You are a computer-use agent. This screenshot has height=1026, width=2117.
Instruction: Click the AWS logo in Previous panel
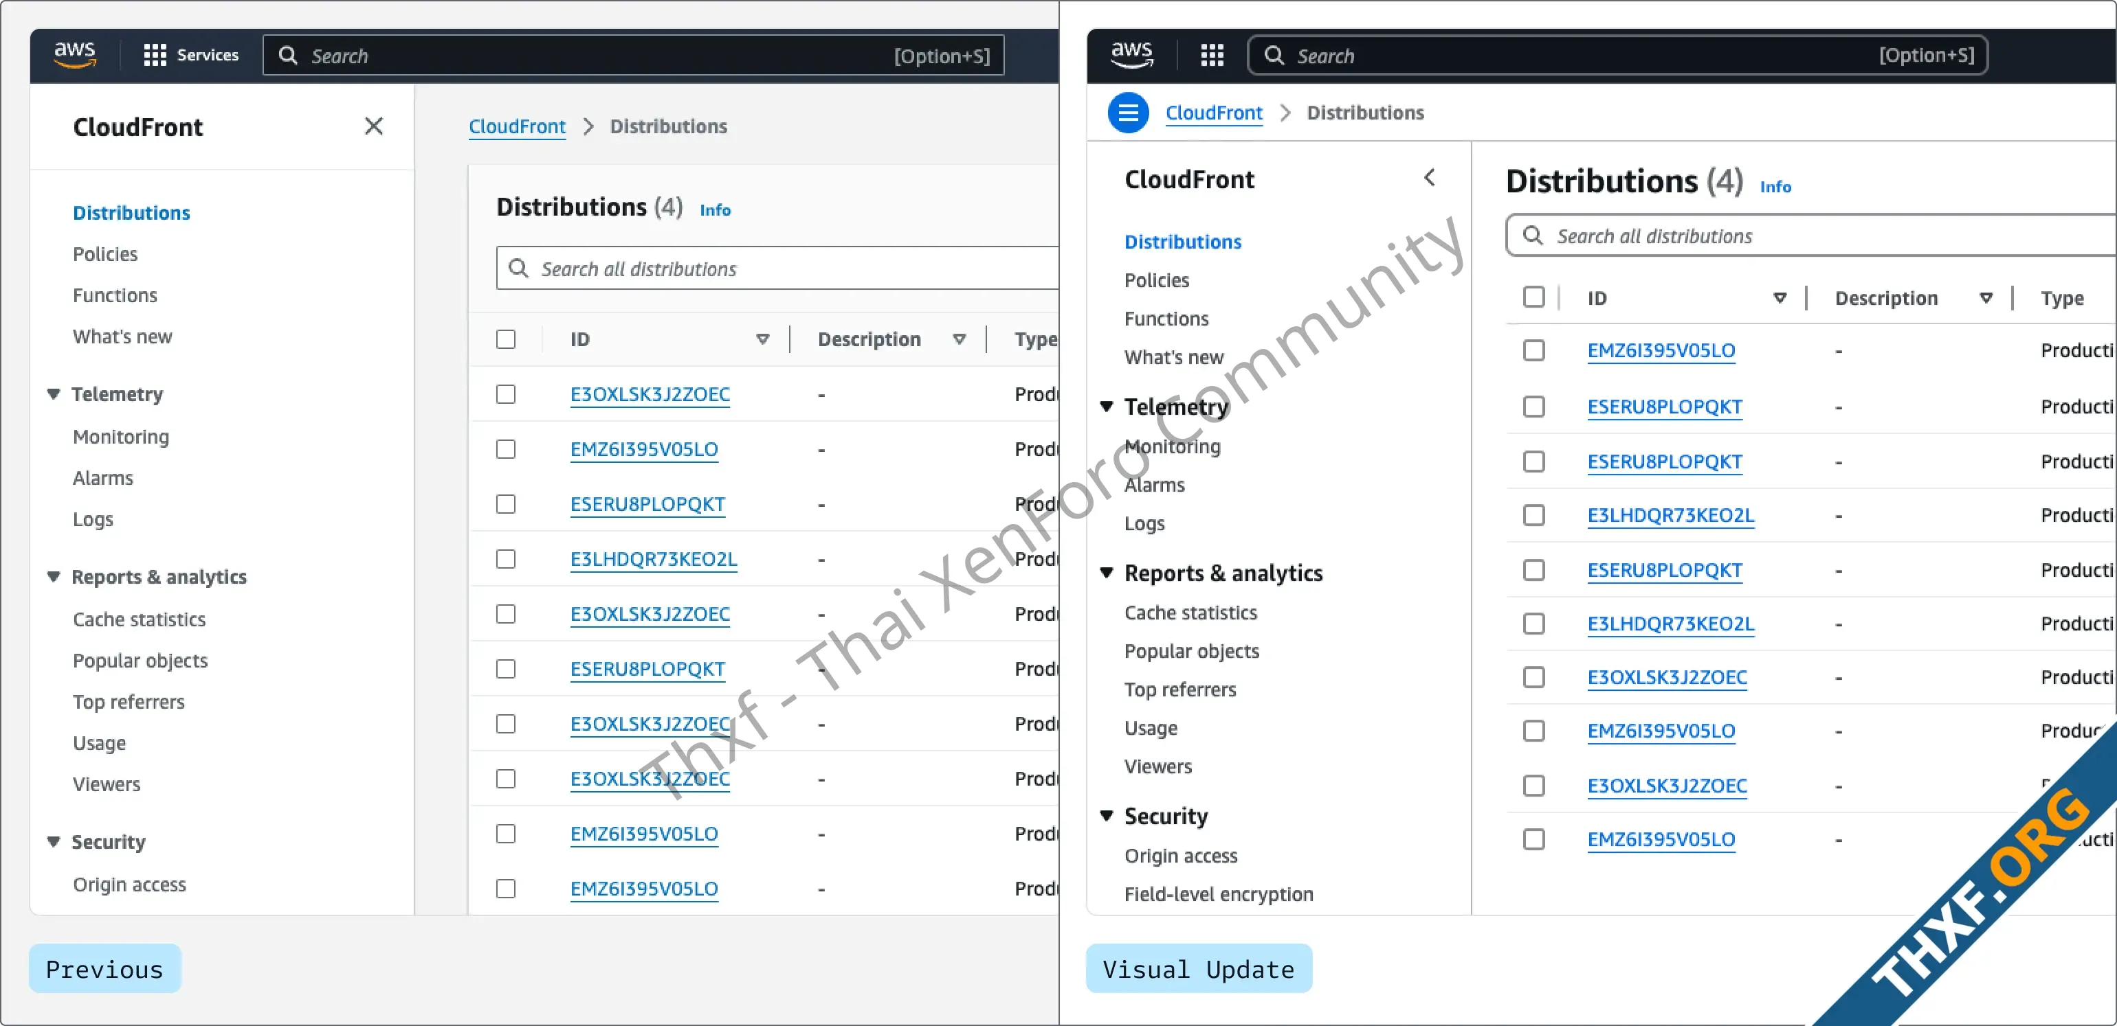pos(75,55)
